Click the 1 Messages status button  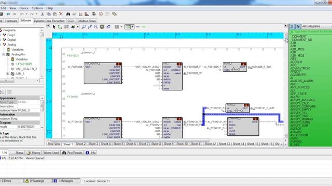coord(66,181)
